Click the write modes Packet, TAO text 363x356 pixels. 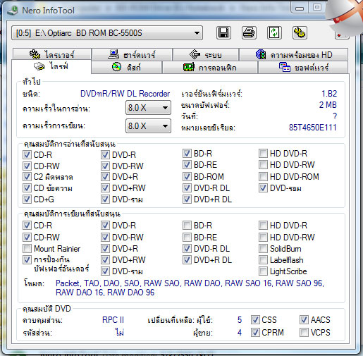point(190,288)
